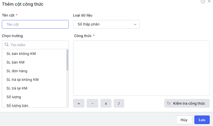The width and height of the screenshot is (213, 126).
Task: Insert the divide operator
Action: (x=119, y=103)
